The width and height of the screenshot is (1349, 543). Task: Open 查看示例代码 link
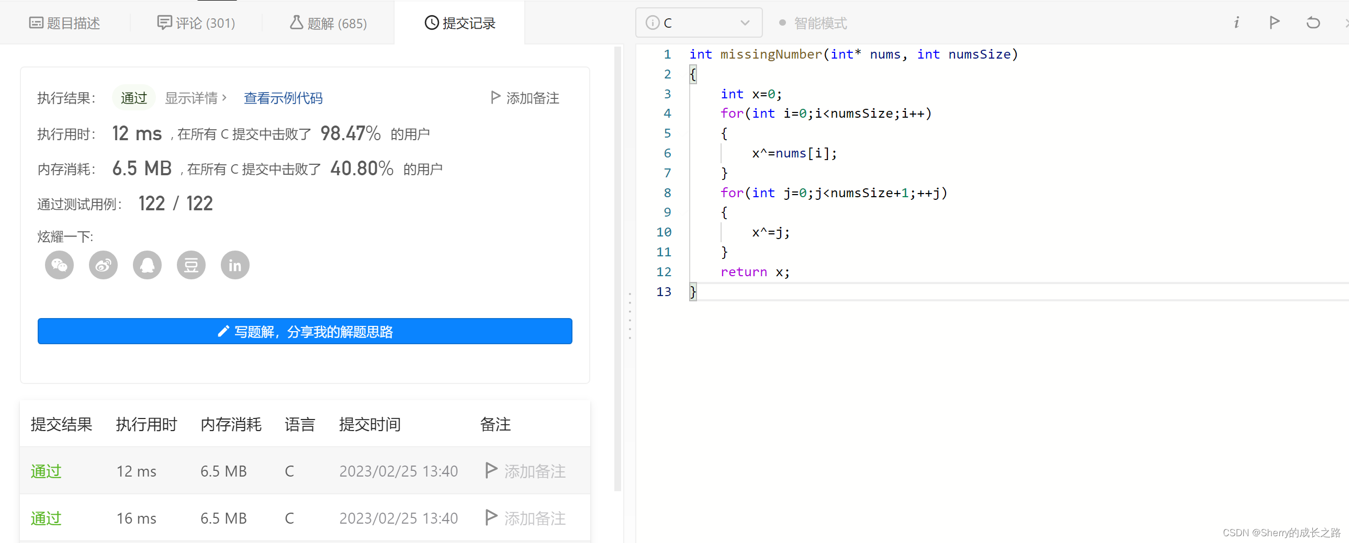[x=283, y=98]
